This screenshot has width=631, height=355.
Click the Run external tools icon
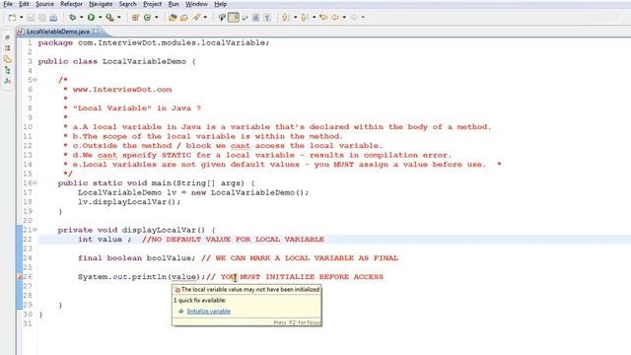[109, 18]
